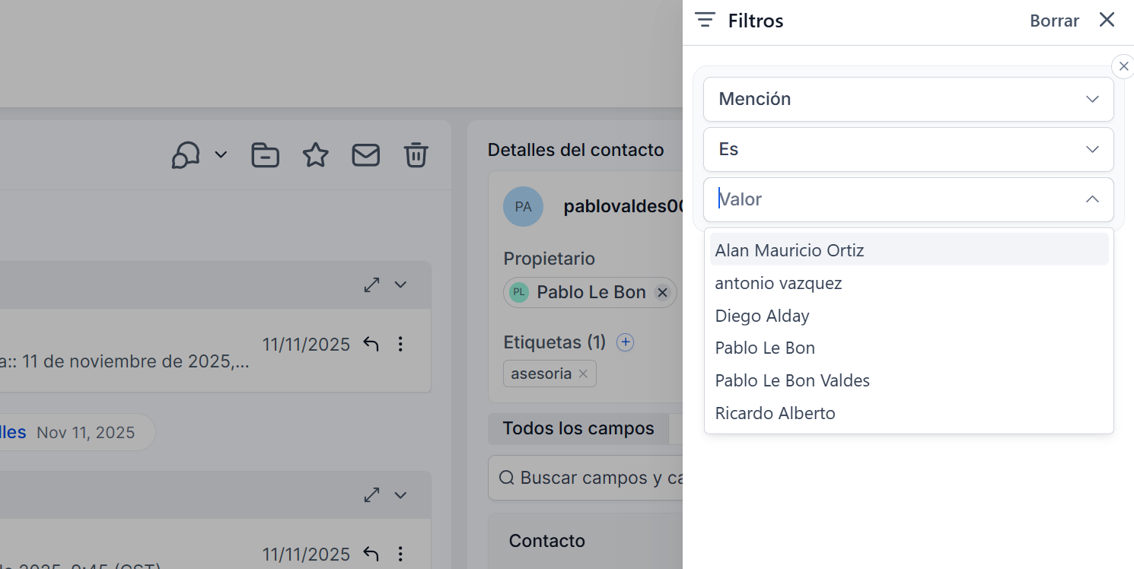Viewport: 1134px width, 569px height.
Task: Open the Mención field dropdown
Action: click(908, 99)
